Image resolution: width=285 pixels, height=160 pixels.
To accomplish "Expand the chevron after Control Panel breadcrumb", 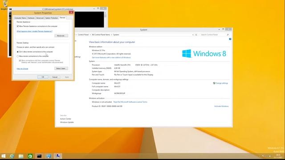I will (90, 35).
